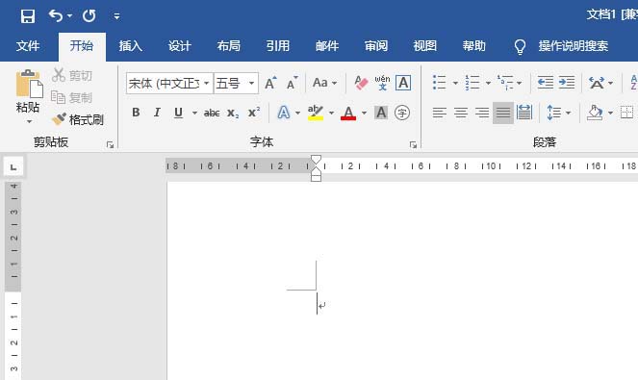Open the Phonetic Guide wén icon

point(382,83)
